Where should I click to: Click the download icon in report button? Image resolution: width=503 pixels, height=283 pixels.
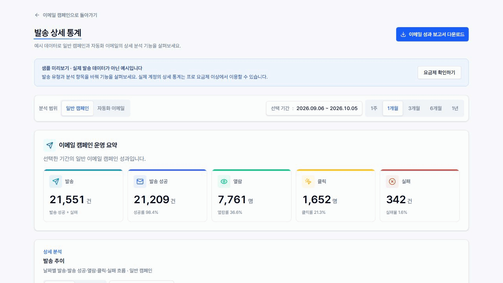(403, 35)
